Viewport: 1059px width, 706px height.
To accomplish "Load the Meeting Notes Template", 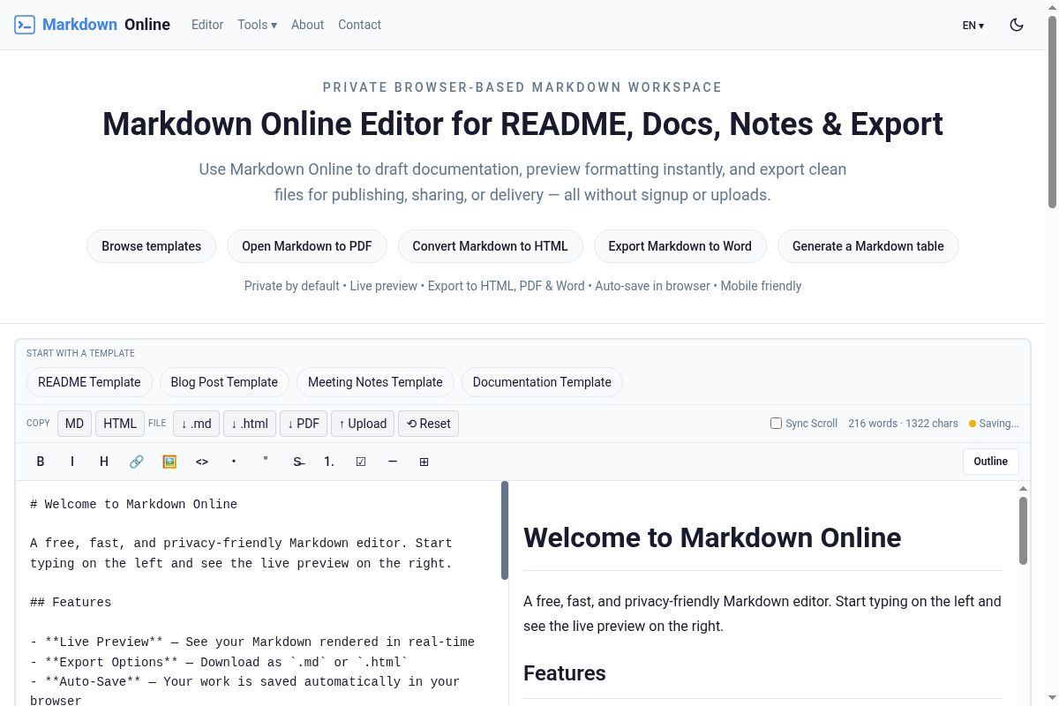I will coord(375,382).
